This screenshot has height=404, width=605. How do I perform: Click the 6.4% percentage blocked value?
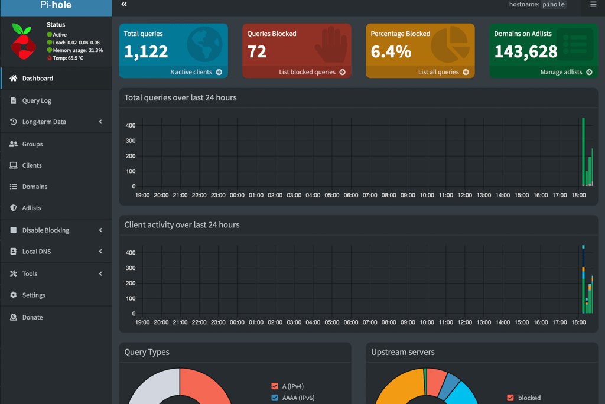pyautogui.click(x=391, y=51)
